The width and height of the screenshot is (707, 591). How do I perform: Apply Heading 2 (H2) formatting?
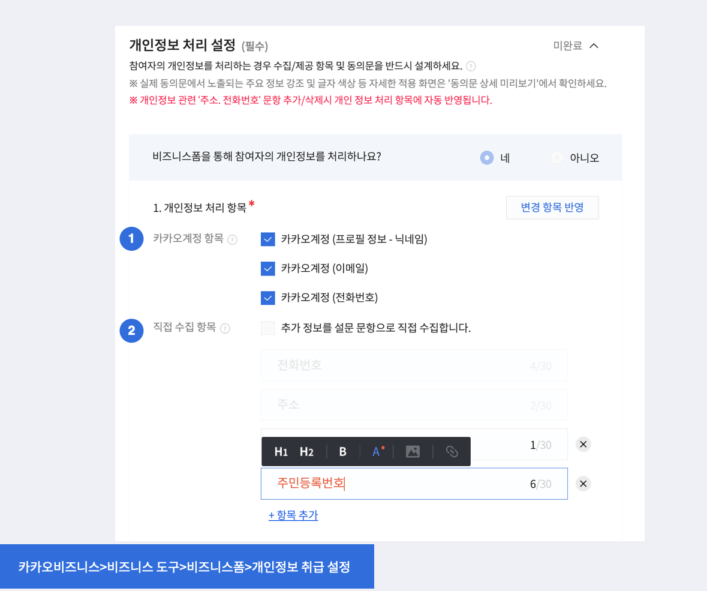click(306, 452)
